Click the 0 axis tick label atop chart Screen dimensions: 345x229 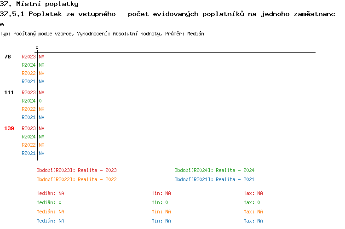pyautogui.click(x=37, y=47)
